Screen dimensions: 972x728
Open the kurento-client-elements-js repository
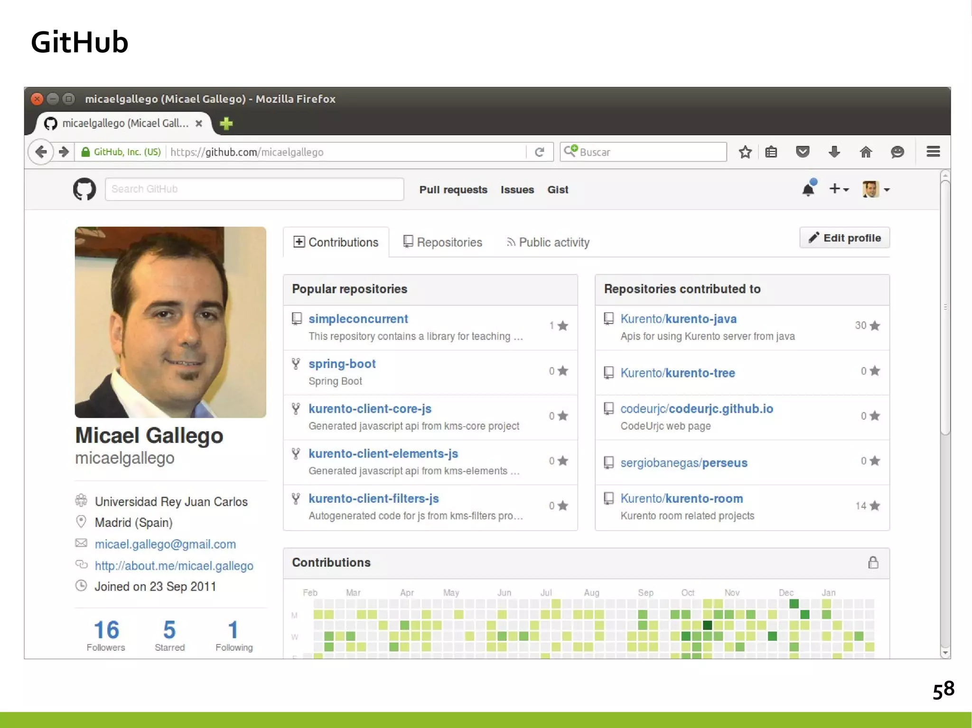pos(383,453)
